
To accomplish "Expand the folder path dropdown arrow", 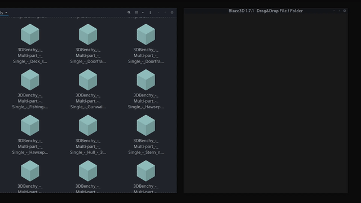I will coord(6,12).
